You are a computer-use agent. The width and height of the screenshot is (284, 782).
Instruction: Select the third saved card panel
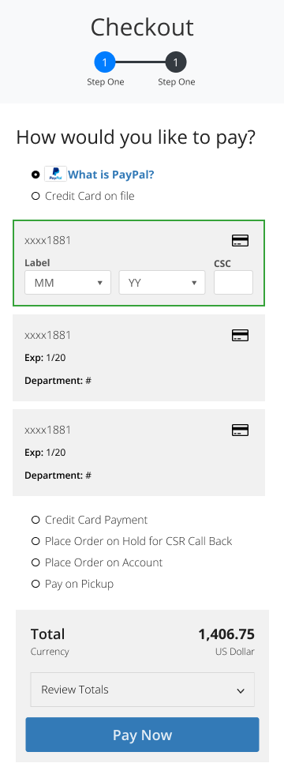139,453
